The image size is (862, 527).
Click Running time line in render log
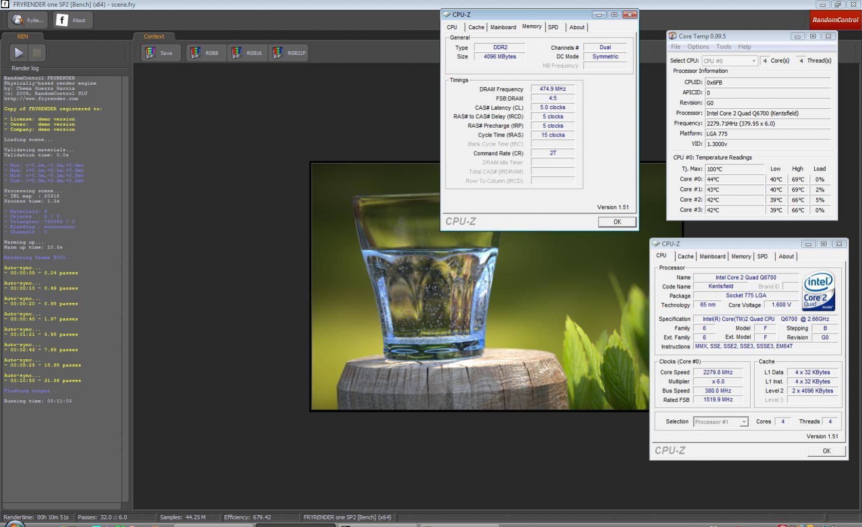[x=38, y=401]
